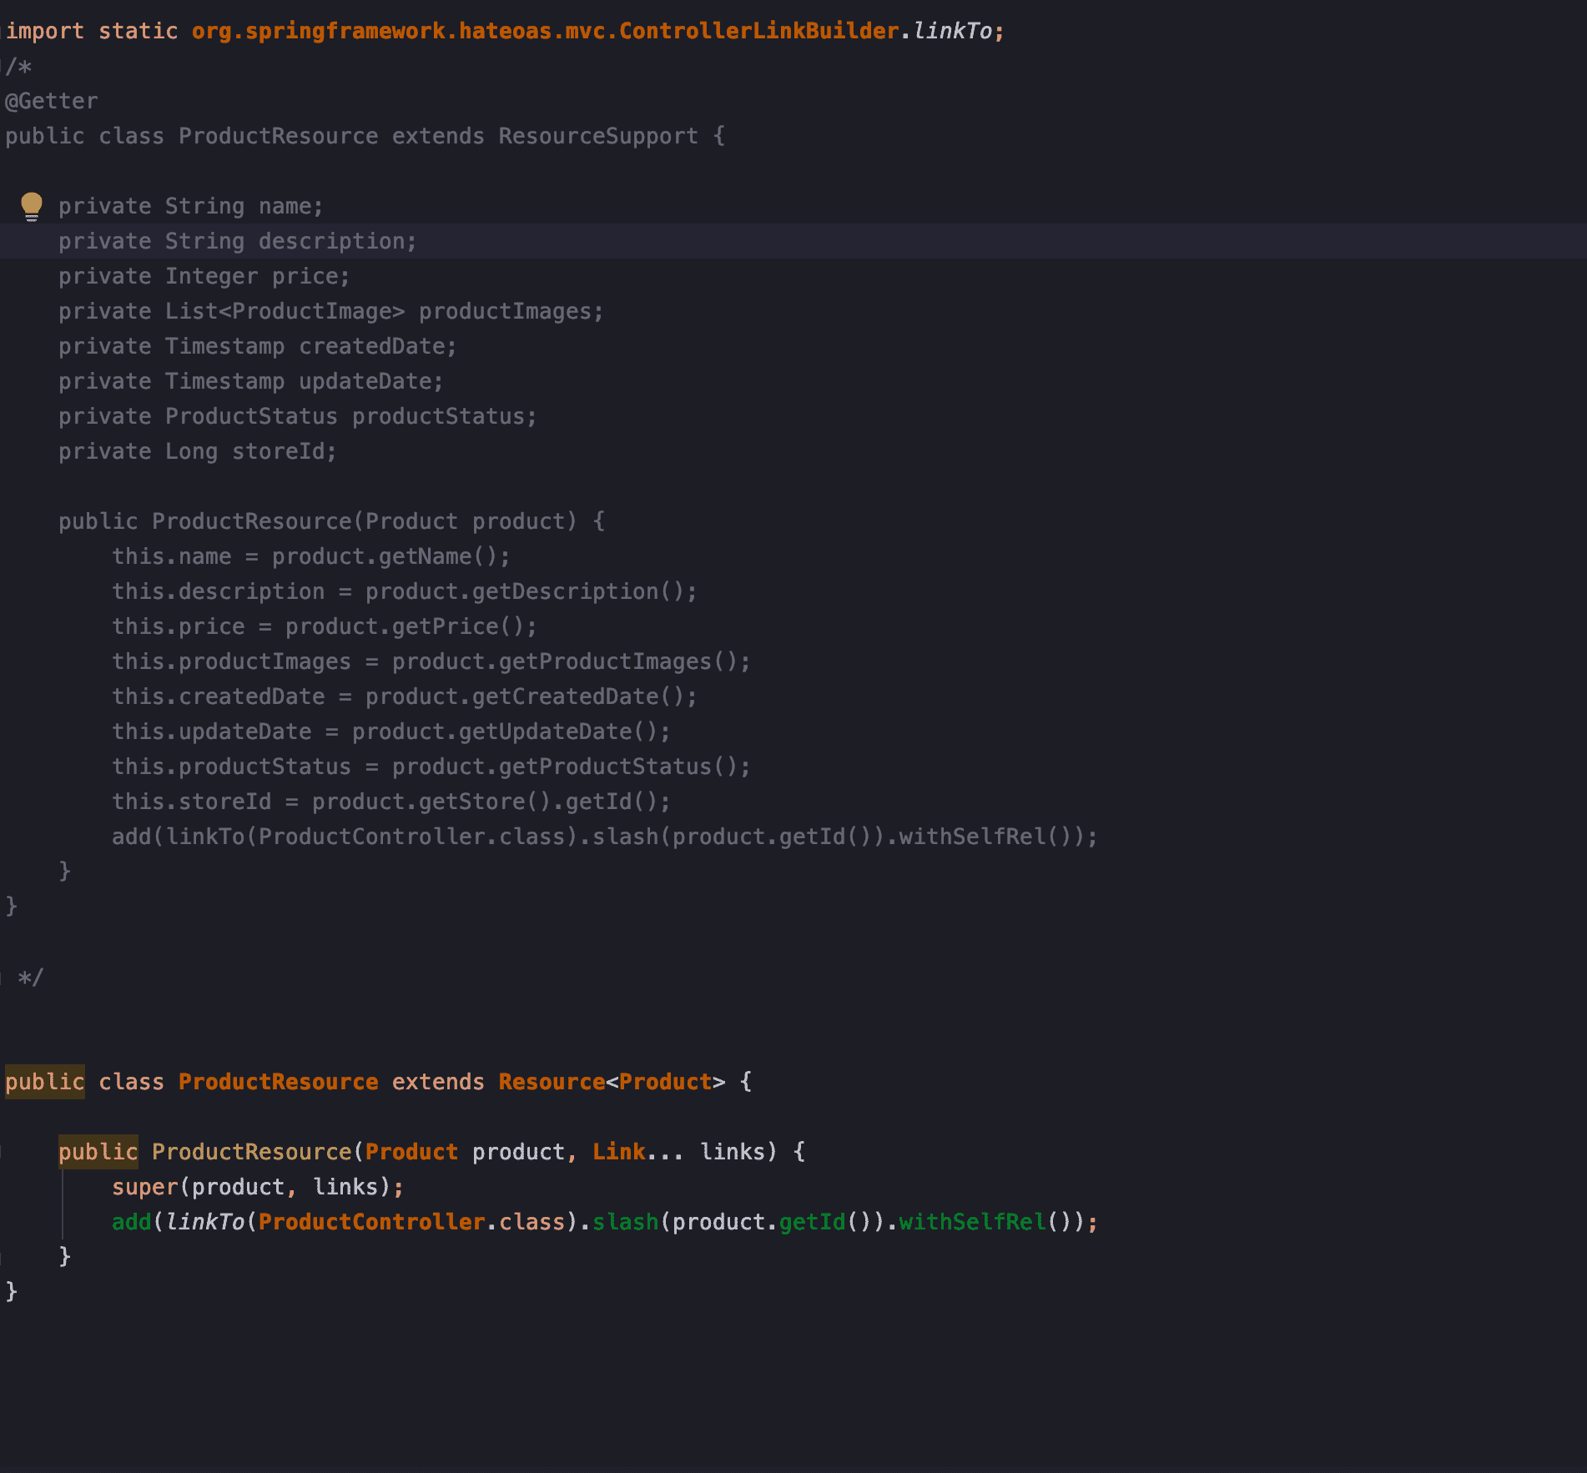This screenshot has width=1587, height=1473.
Task: Click the 'this.createdDate' assignment line
Action: (x=404, y=696)
